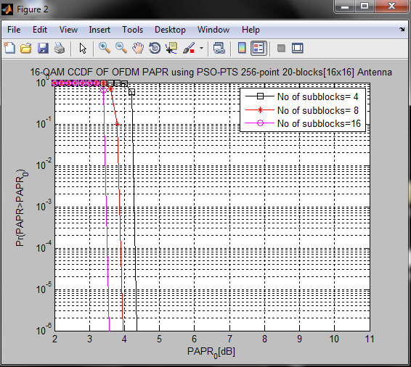Click the x-axis tick label 11
411x367 pixels.
tap(370, 339)
